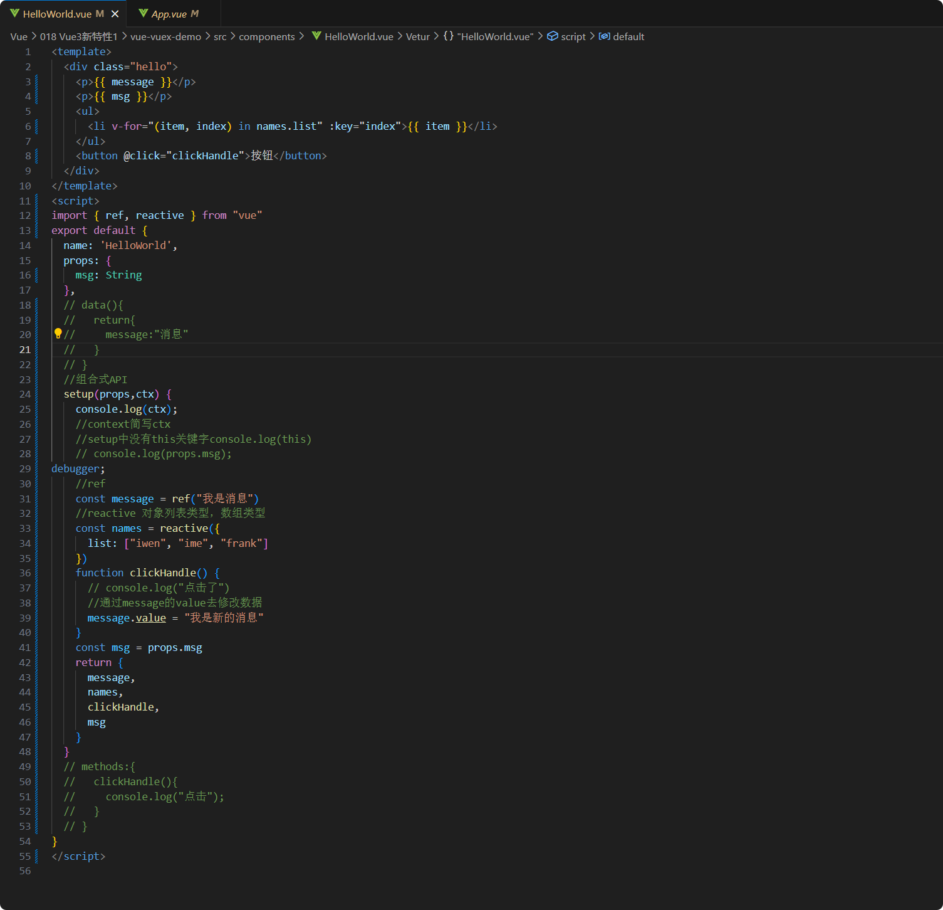Click the underlined 'value' in message.value
The image size is (943, 910).
pos(151,618)
